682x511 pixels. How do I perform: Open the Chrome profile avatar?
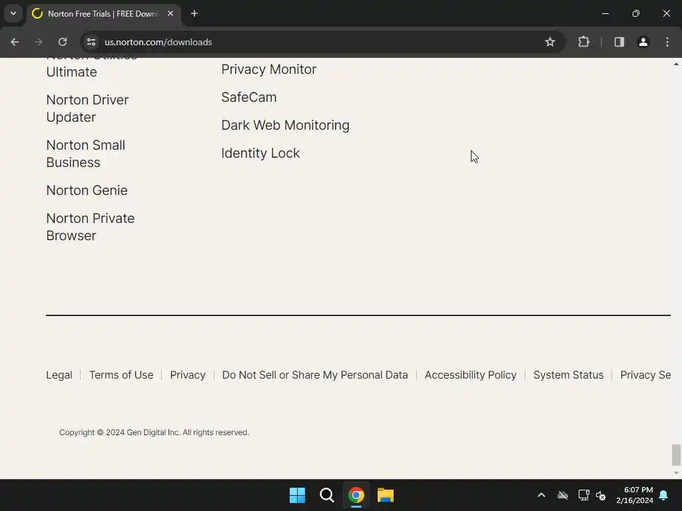(643, 42)
